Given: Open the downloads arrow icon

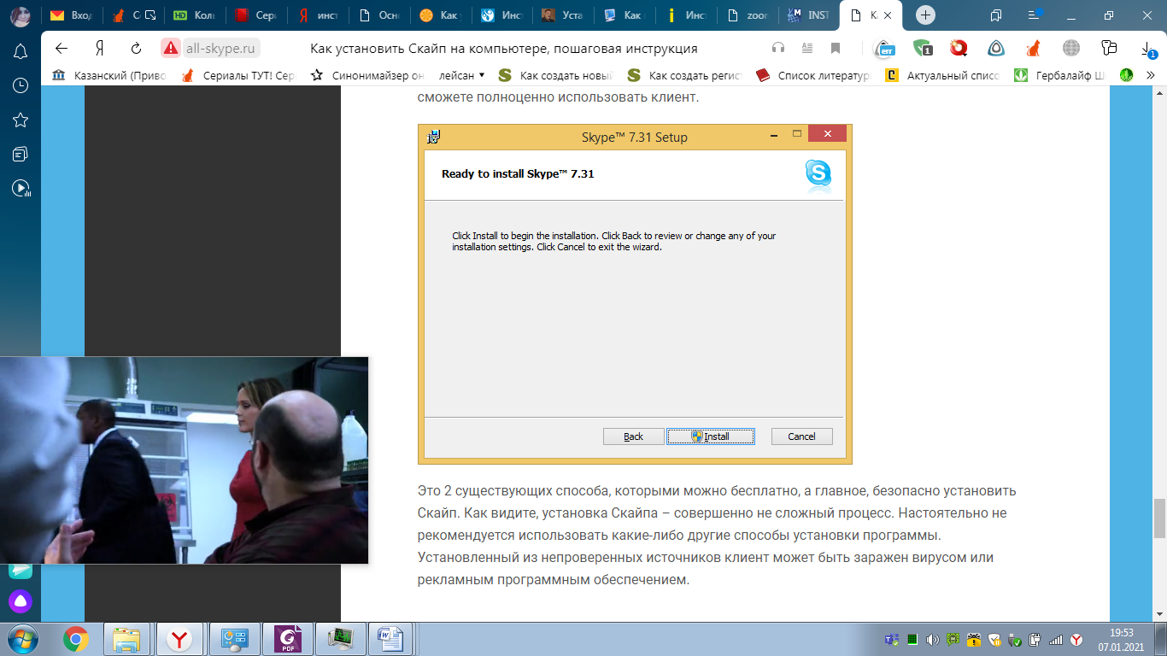Looking at the screenshot, I should point(1149,49).
